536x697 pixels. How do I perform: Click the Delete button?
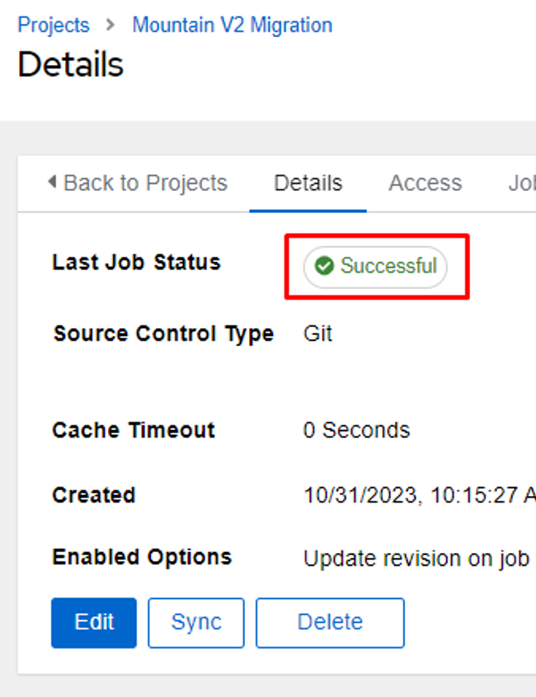point(330,622)
